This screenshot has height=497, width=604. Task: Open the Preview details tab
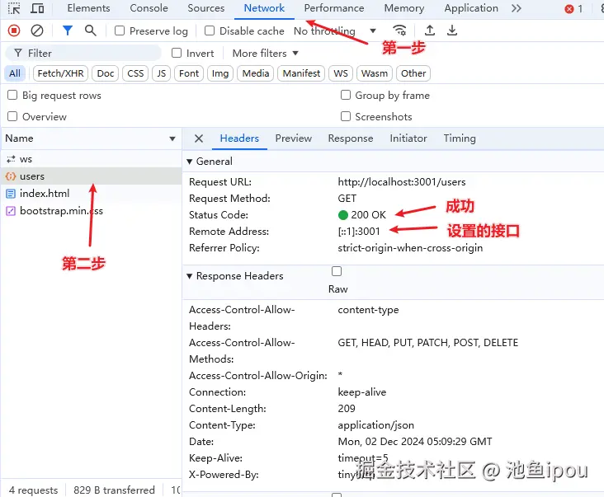[293, 138]
